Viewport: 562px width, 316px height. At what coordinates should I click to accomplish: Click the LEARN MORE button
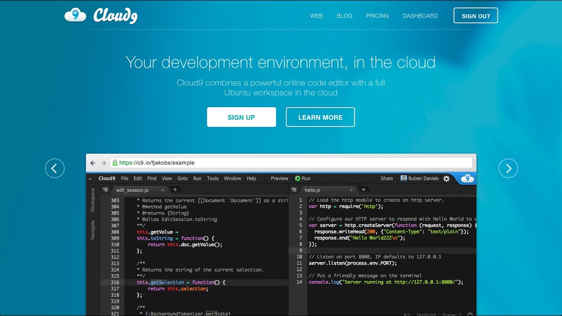coord(321,117)
